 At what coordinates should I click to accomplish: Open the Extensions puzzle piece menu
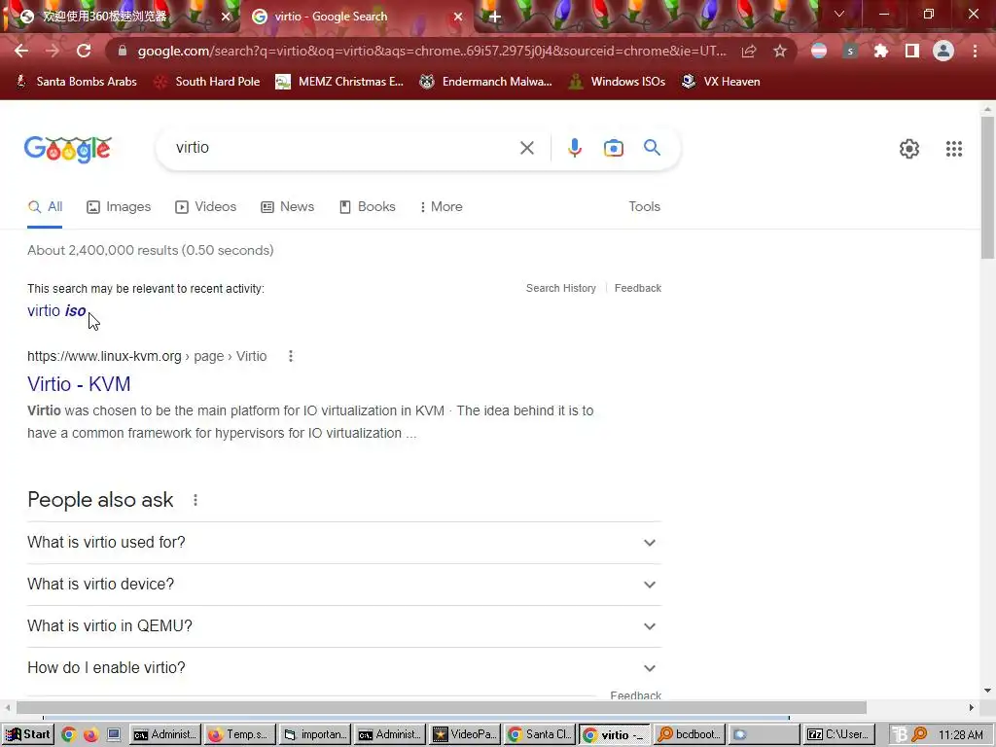tap(880, 51)
